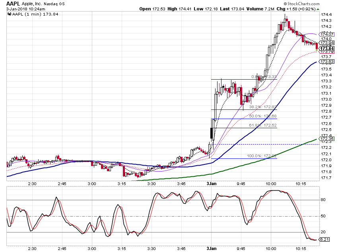Click the purple 174.07 price tag

click(x=327, y=34)
